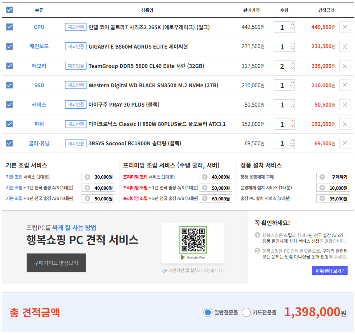This screenshot has width=355, height=335.
Task: Remove the WD BLACK SSD row
Action: tap(345, 85)
